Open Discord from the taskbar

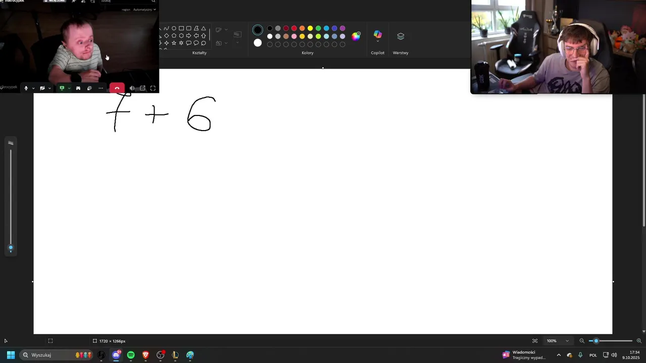pos(116,355)
